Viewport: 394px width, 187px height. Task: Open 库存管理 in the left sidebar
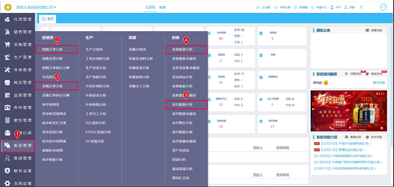click(18, 107)
